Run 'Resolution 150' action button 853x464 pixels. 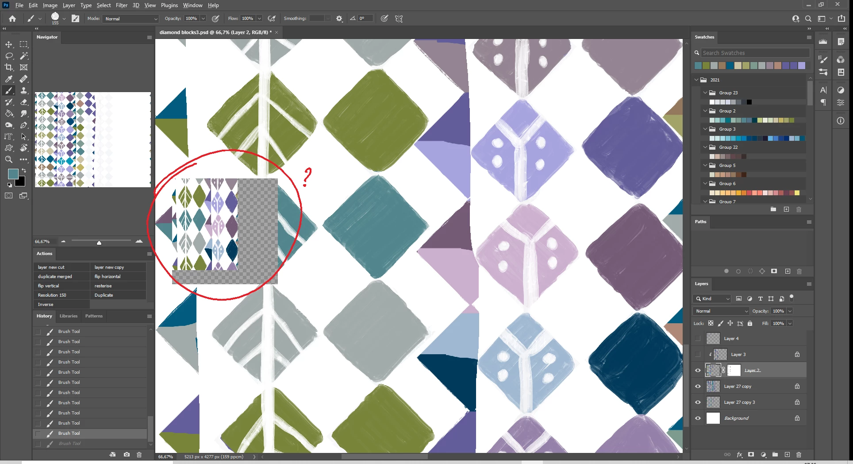click(61, 295)
